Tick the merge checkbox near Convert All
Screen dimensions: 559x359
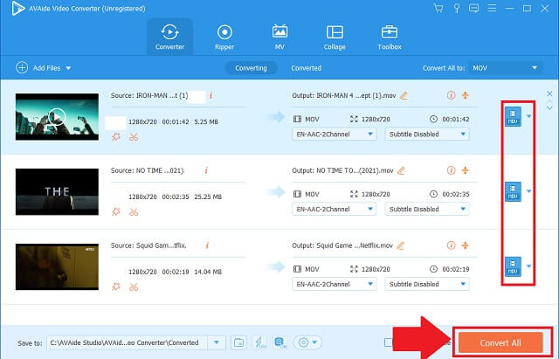(x=388, y=342)
